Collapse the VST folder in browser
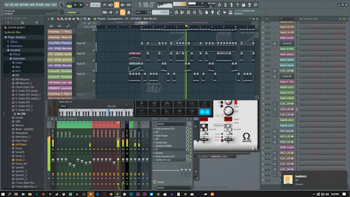Screen dimensions: 350x197 (15, 76)
